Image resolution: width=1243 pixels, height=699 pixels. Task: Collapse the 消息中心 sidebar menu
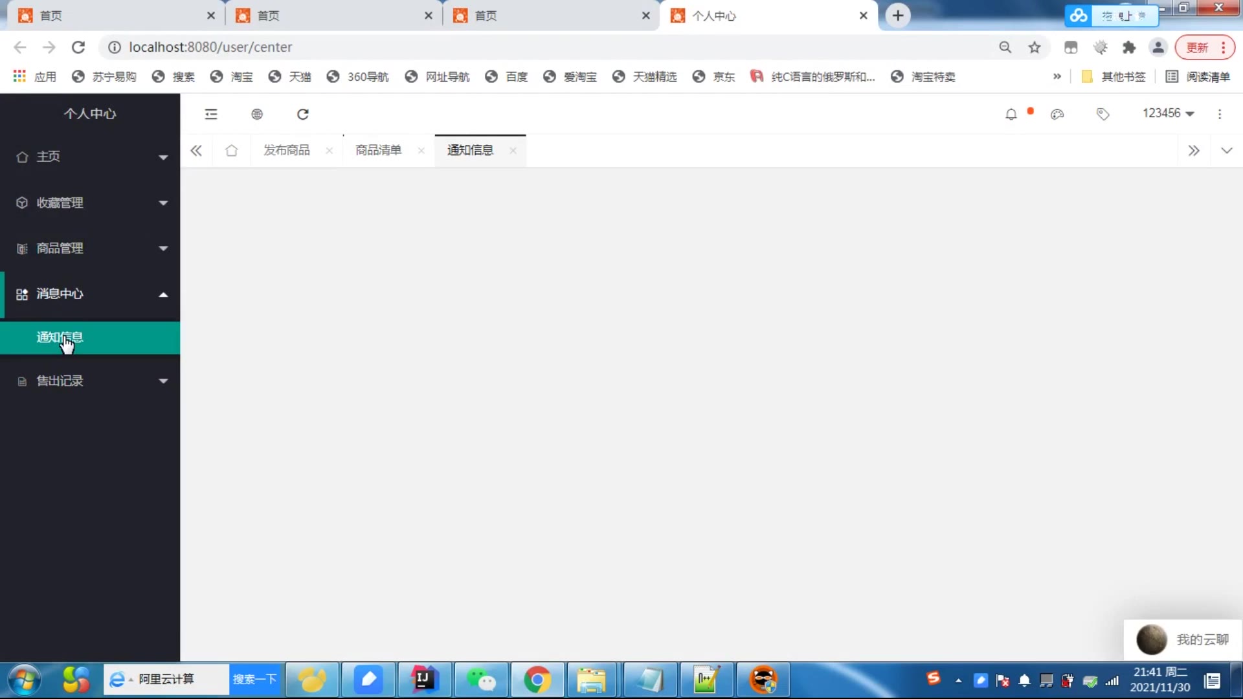91,294
